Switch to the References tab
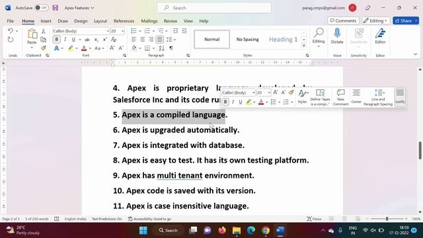The width and height of the screenshot is (423, 238). point(124,20)
